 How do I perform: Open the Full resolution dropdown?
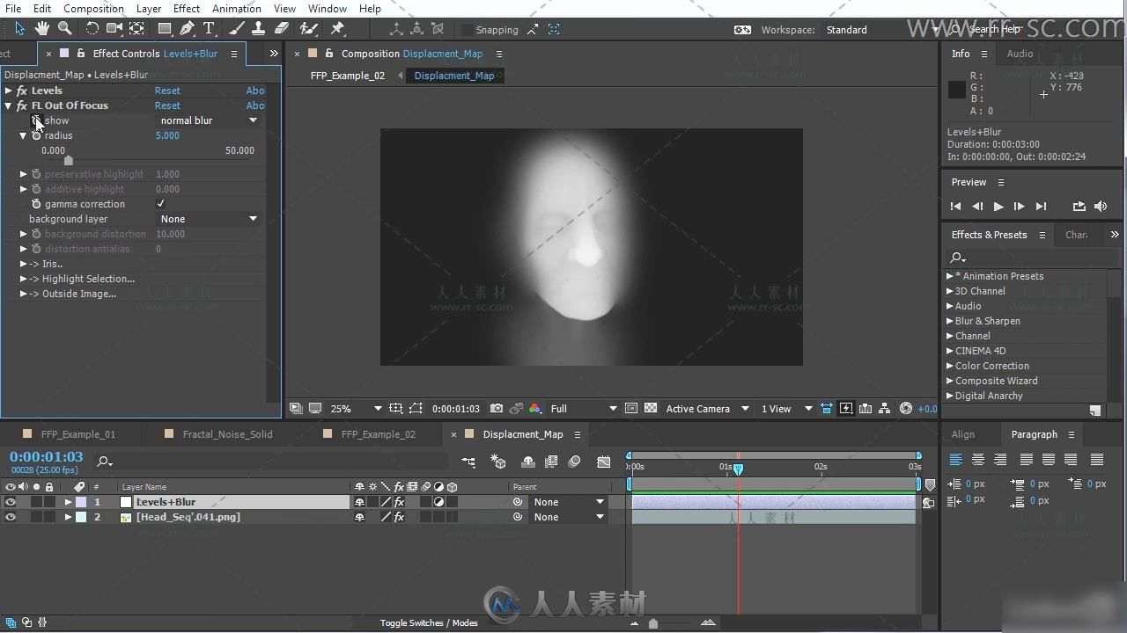[x=583, y=409]
